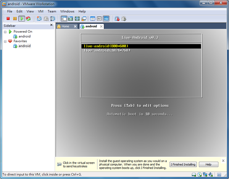
Task: Click the greyed Replay toolbar icon
Action: (x=124, y=19)
